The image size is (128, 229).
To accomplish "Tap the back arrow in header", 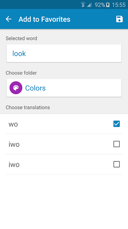I will (9, 19).
